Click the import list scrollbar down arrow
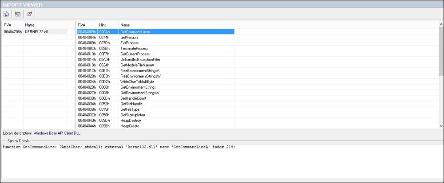The width and height of the screenshot is (444, 183). pos(441,126)
